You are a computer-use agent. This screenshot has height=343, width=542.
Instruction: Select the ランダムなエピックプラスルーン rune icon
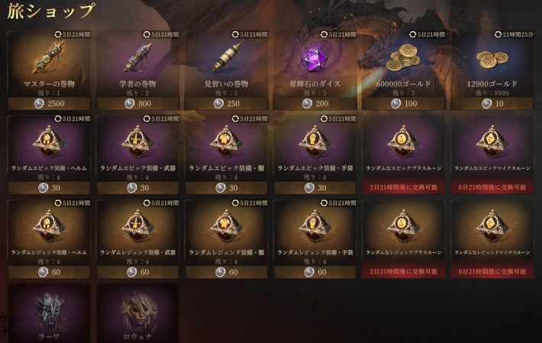pyautogui.click(x=403, y=142)
